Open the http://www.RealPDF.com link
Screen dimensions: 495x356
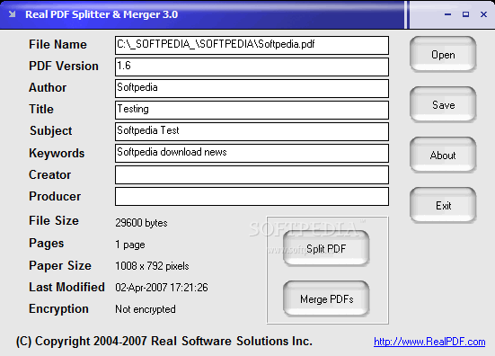429,342
